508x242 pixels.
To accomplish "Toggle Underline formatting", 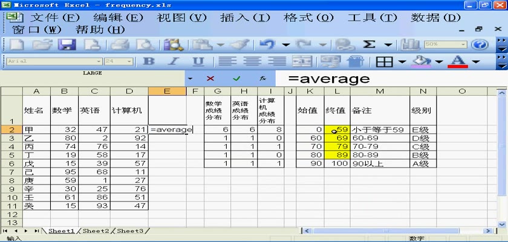I will 198,62.
